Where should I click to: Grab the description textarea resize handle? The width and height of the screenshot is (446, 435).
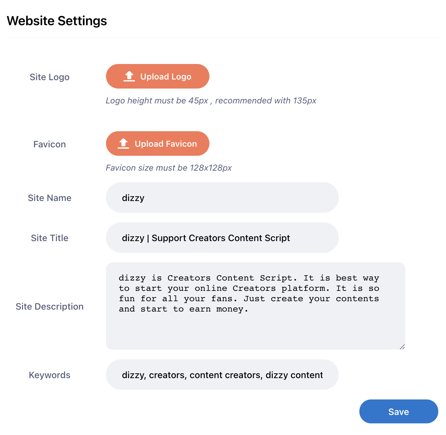click(402, 347)
